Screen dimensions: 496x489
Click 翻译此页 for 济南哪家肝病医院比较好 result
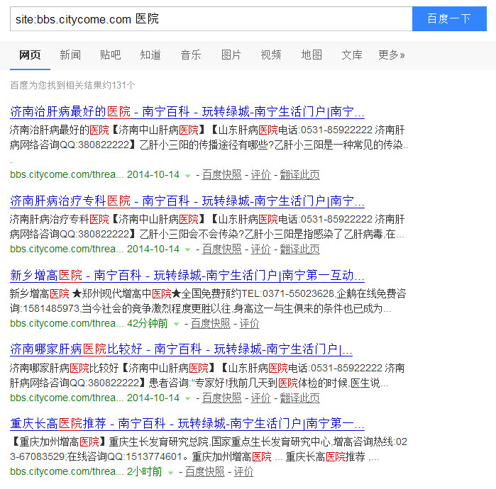(x=299, y=398)
